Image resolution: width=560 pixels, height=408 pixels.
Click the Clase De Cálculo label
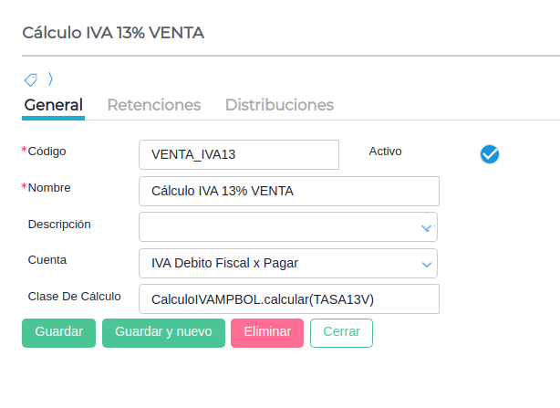(x=75, y=296)
